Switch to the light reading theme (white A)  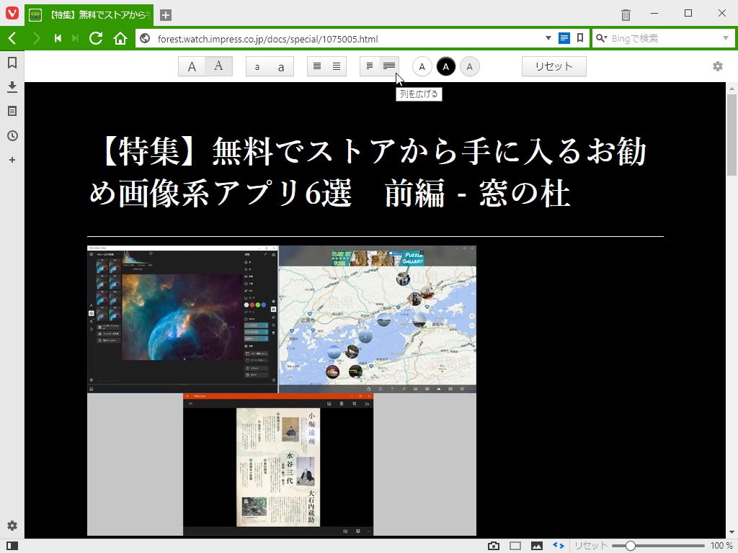[422, 66]
